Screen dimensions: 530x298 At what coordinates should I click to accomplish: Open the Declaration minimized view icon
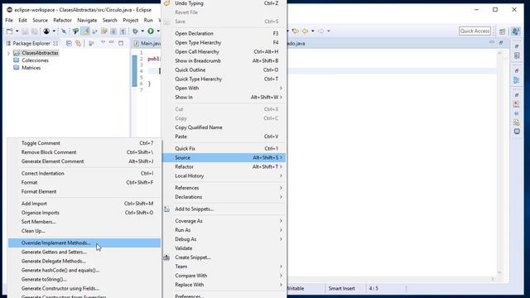(517, 123)
